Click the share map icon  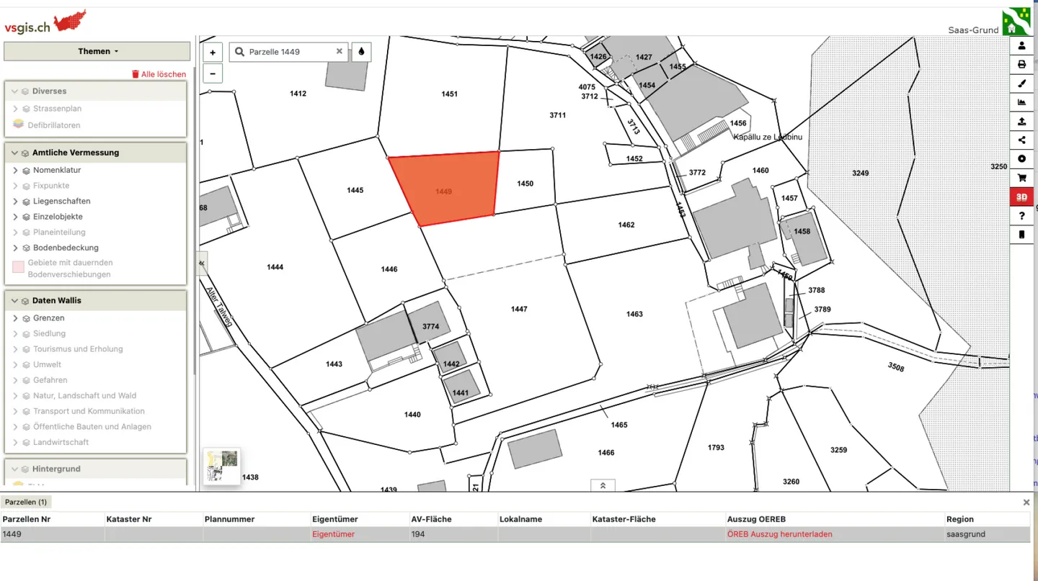1021,140
